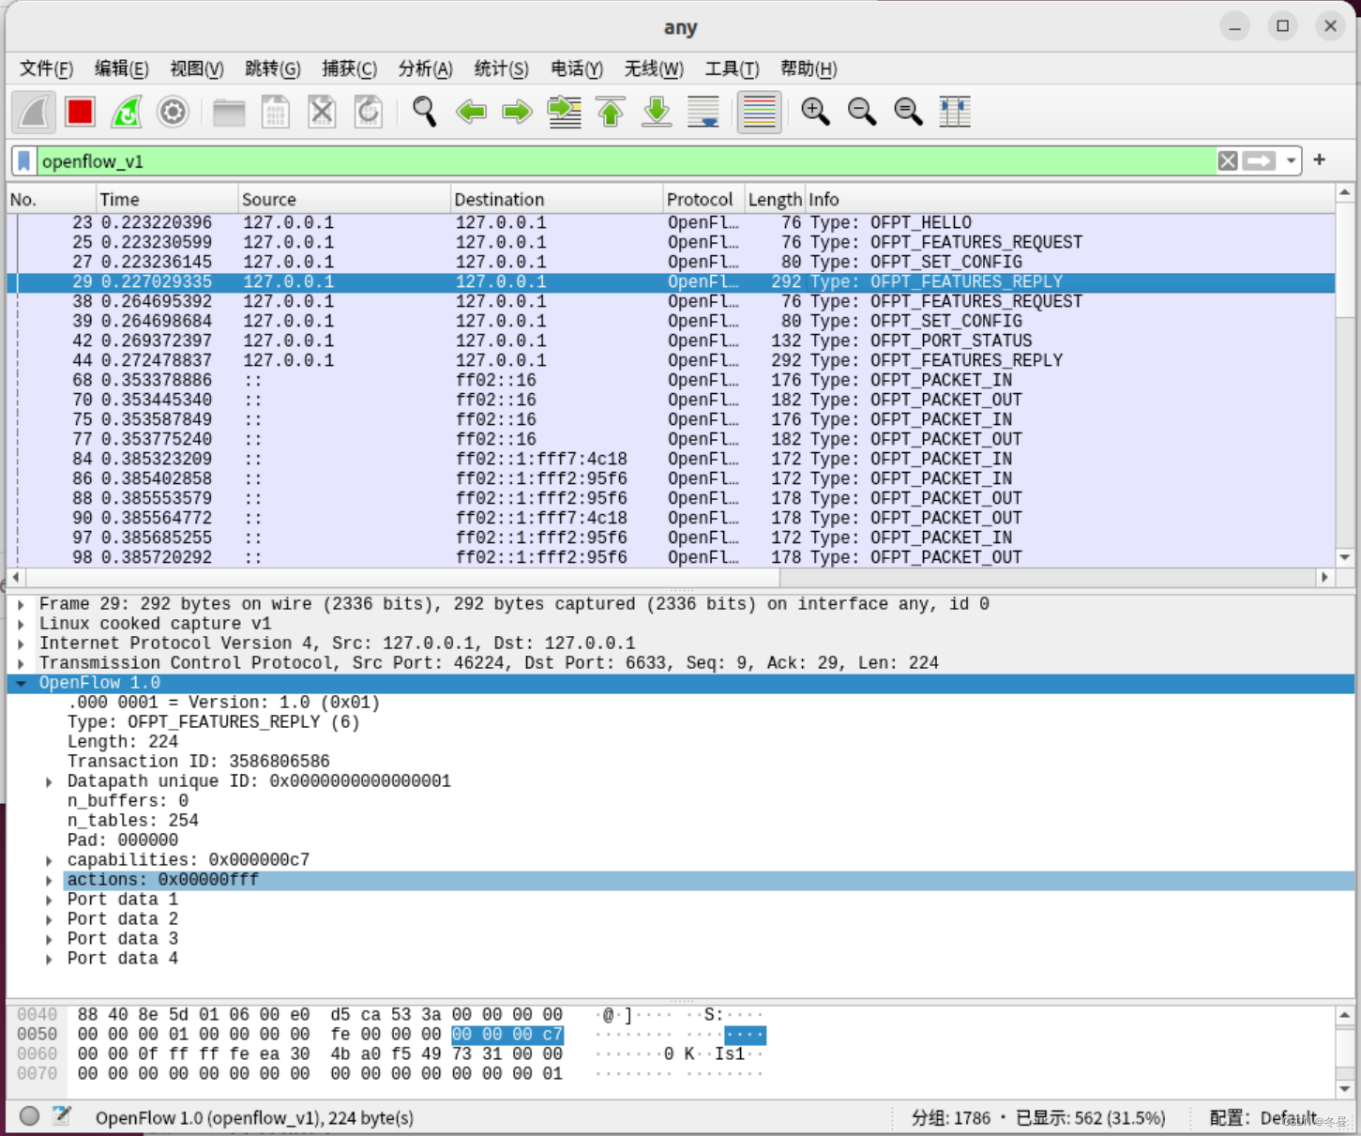The height and width of the screenshot is (1136, 1361).
Task: Sort by Length column header
Action: [775, 200]
